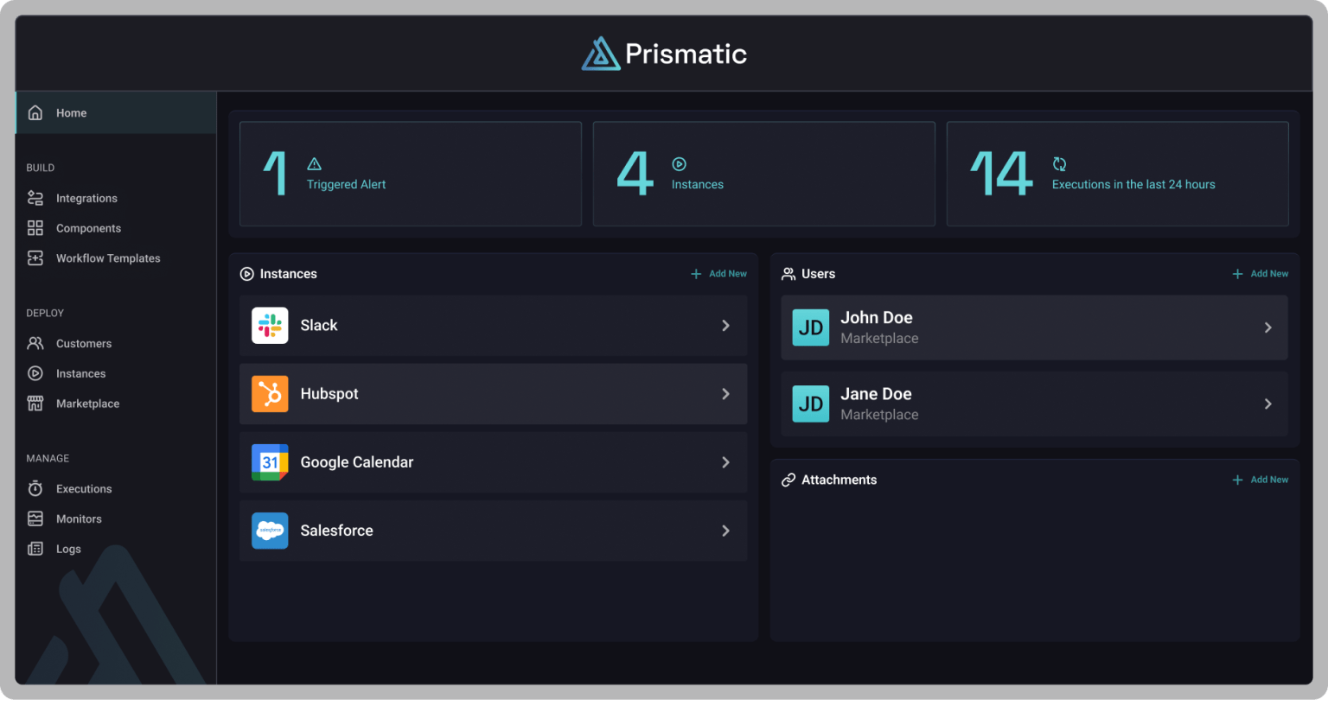Screen dimensions: 1328x706
Task: Click the play icon in Instances stat card
Action: (680, 164)
